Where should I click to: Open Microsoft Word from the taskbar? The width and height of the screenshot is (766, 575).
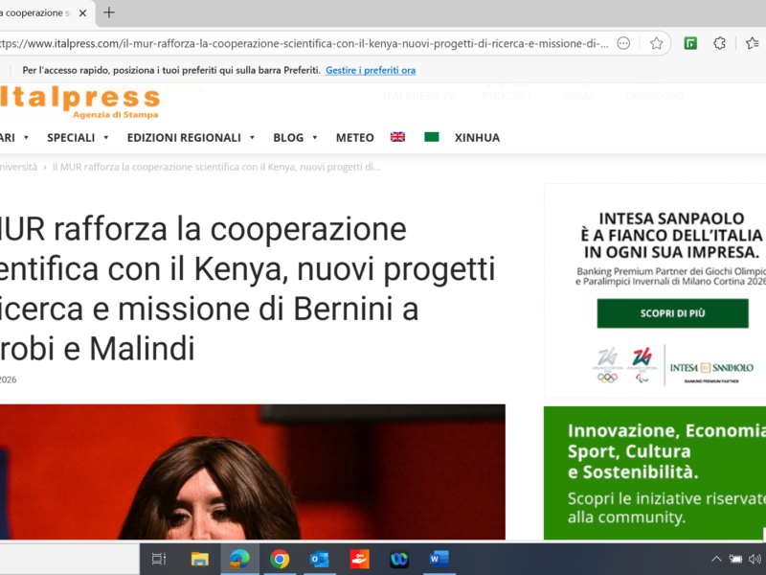(439, 560)
